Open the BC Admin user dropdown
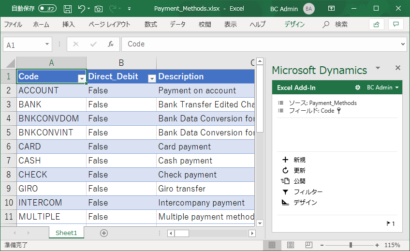Viewport: 410px width, 251px height. coord(383,88)
